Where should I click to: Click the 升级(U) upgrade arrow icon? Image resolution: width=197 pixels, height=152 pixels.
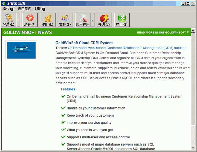tap(104, 18)
